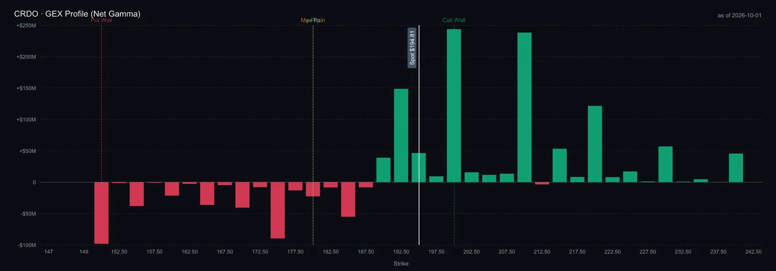The height and width of the screenshot is (271, 776).
Task: Click the 182.50 strike tick label
Action: (331, 252)
